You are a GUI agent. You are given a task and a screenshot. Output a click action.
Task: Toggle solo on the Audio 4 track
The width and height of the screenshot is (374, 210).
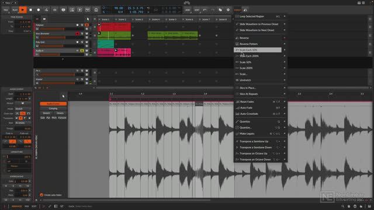click(x=82, y=51)
